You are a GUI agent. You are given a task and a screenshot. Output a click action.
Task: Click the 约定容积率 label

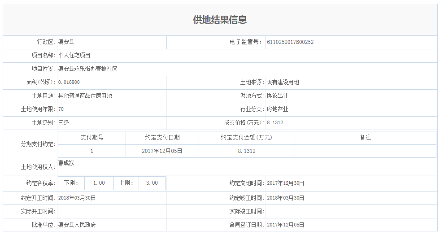41,183
